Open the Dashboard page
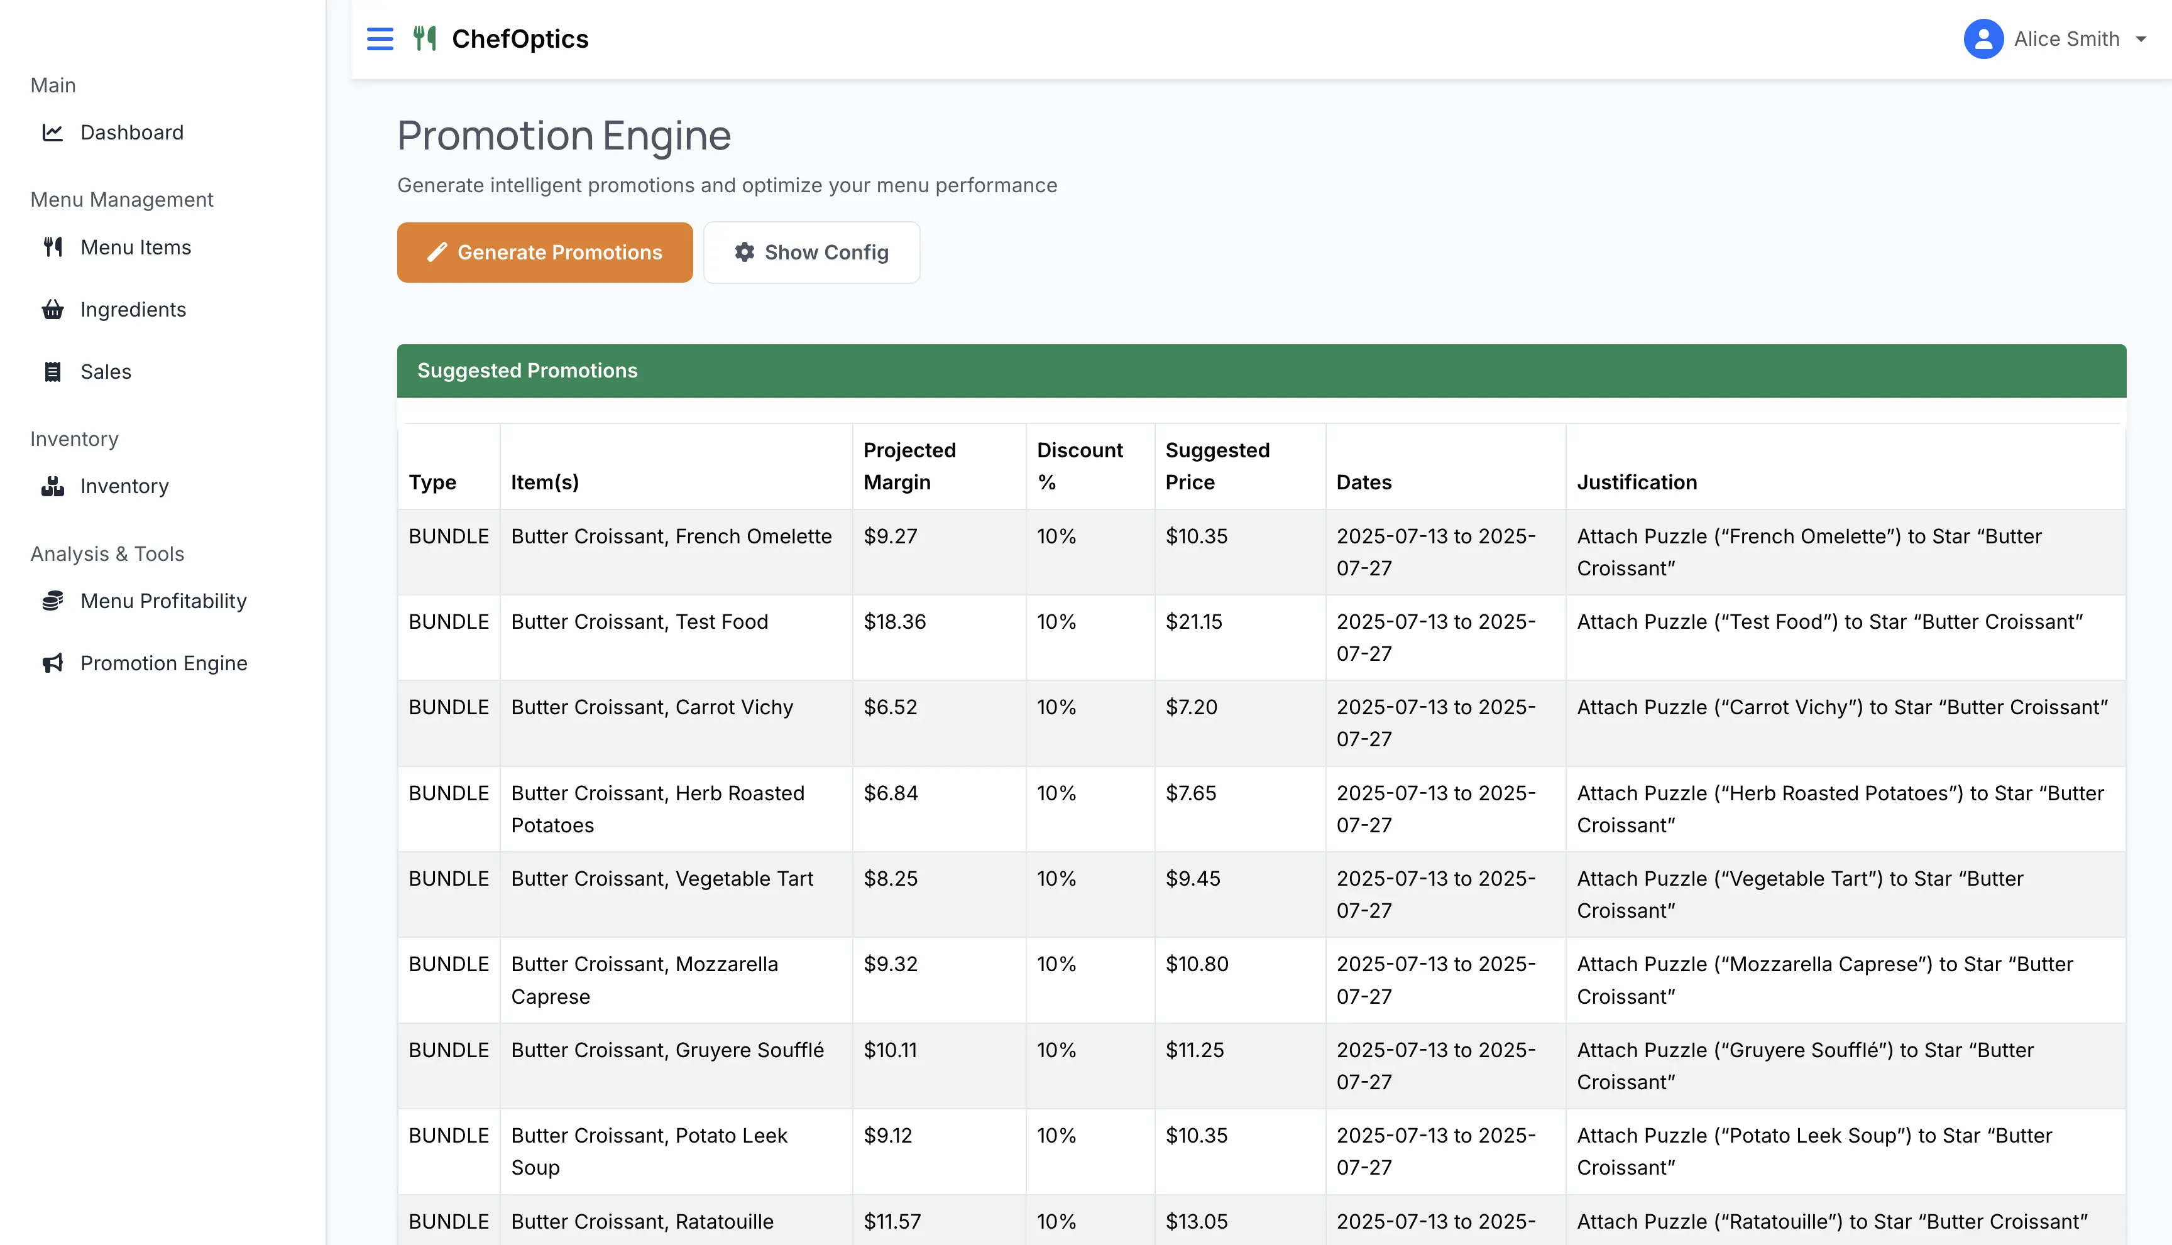2172x1245 pixels. point(132,133)
